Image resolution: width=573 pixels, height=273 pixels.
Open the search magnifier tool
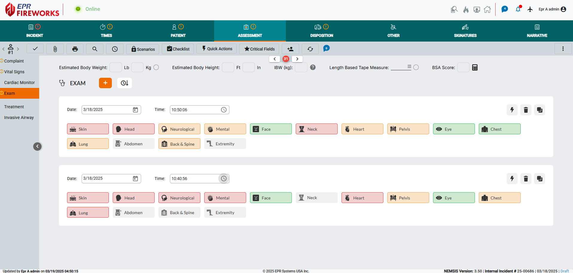pos(95,49)
